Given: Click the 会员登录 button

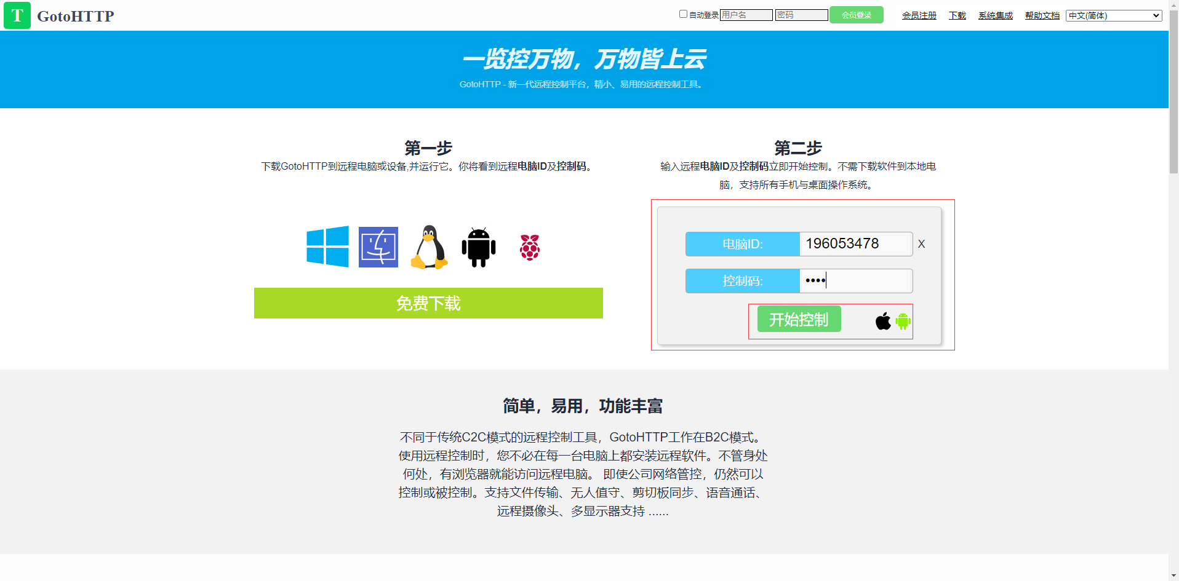Looking at the screenshot, I should pos(857,15).
